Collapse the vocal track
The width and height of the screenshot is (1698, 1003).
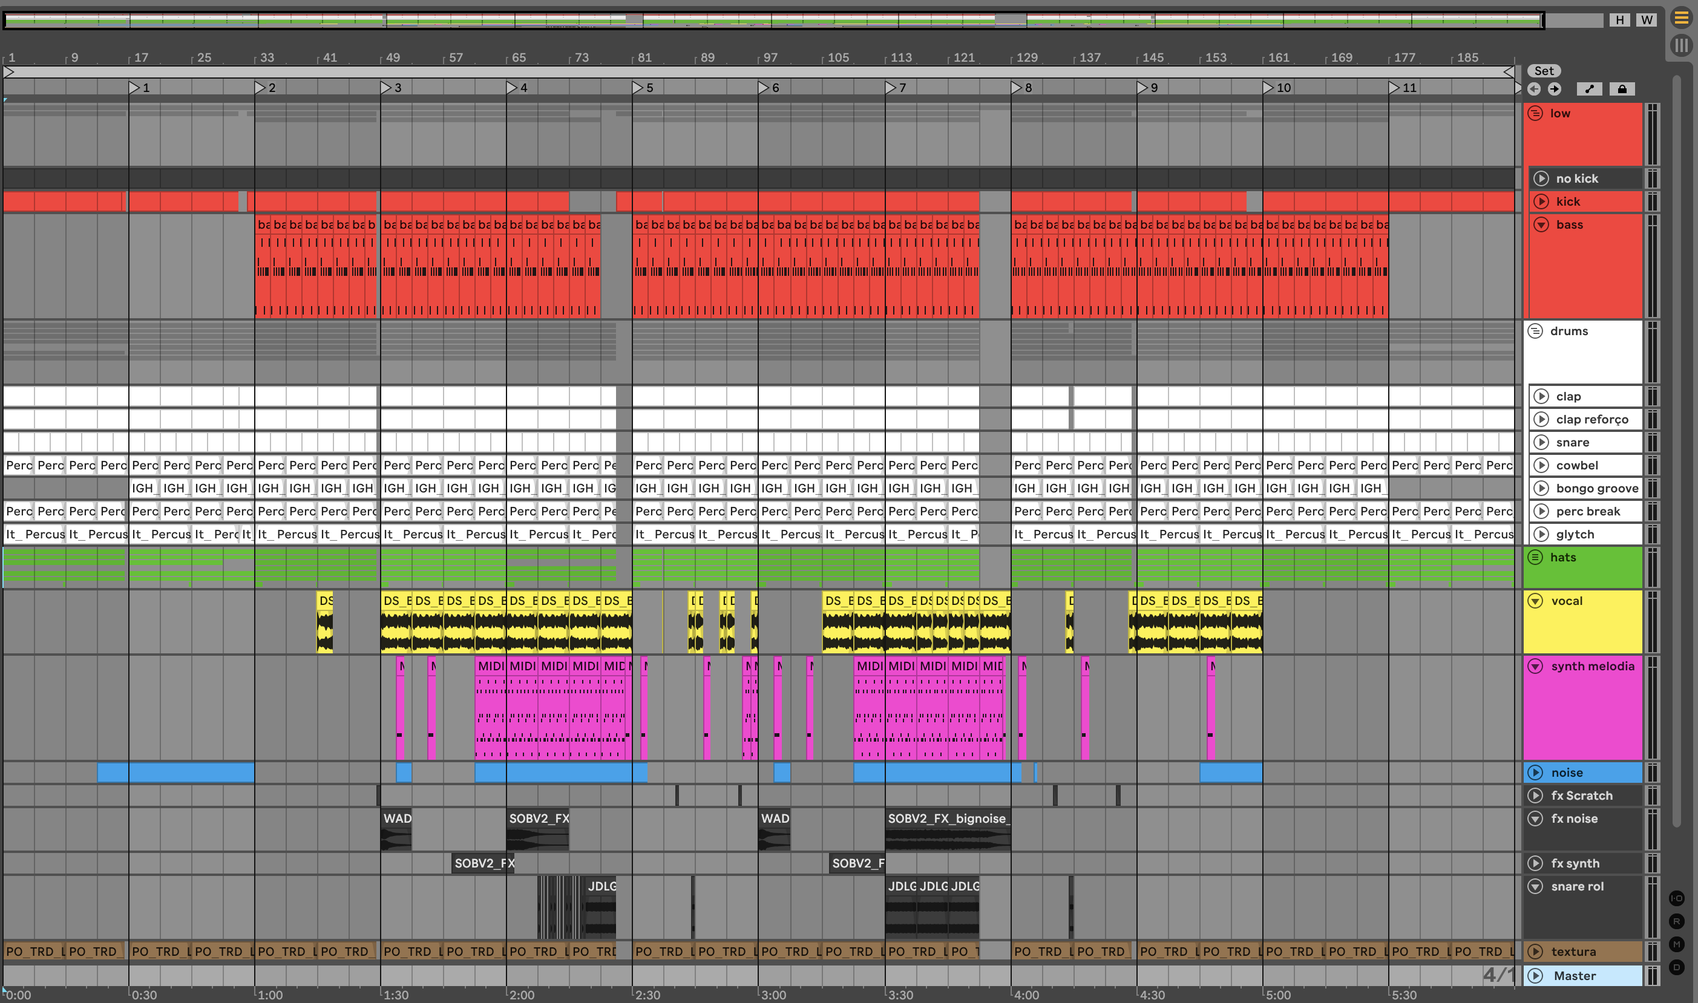click(x=1536, y=601)
